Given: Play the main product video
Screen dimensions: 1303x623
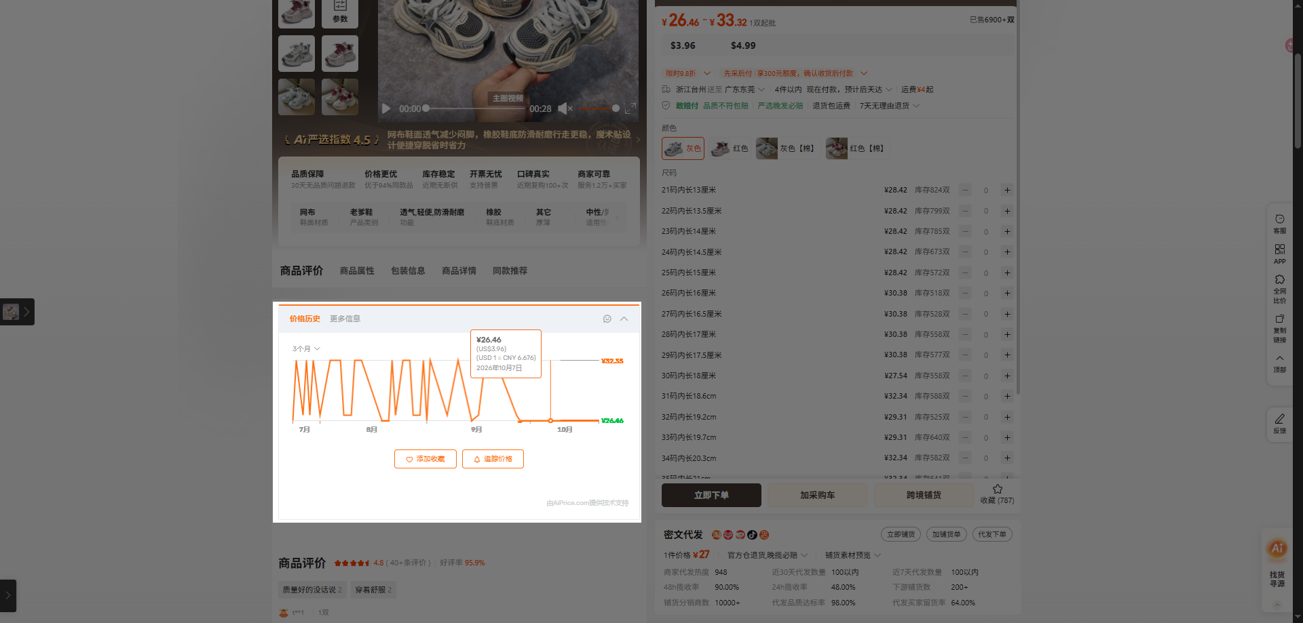Looking at the screenshot, I should pos(386,108).
